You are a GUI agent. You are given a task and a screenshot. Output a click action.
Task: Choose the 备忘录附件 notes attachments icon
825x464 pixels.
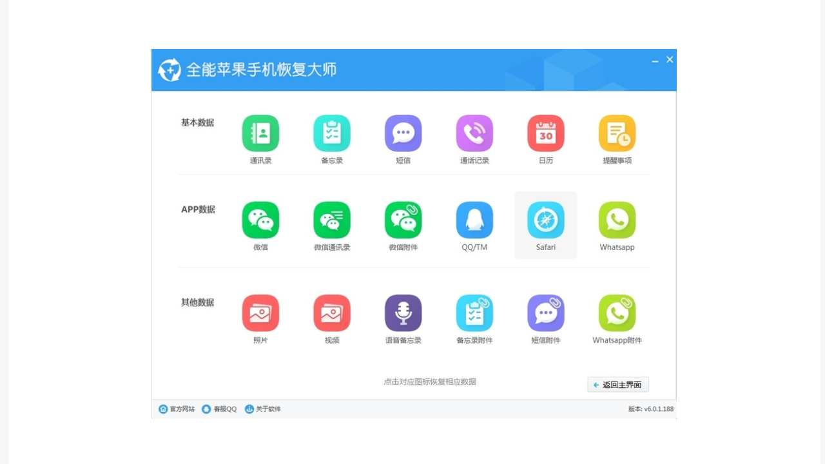tap(474, 313)
